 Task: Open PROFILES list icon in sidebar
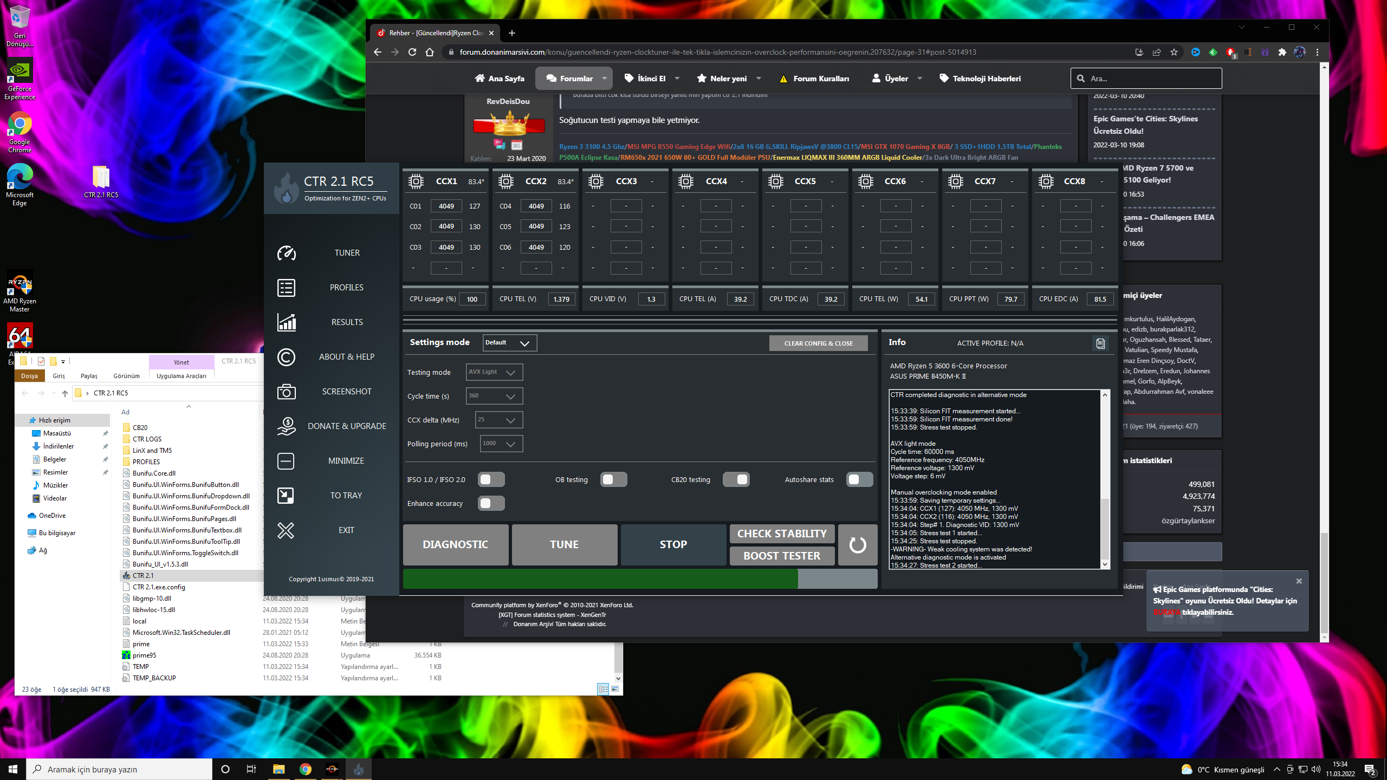286,288
